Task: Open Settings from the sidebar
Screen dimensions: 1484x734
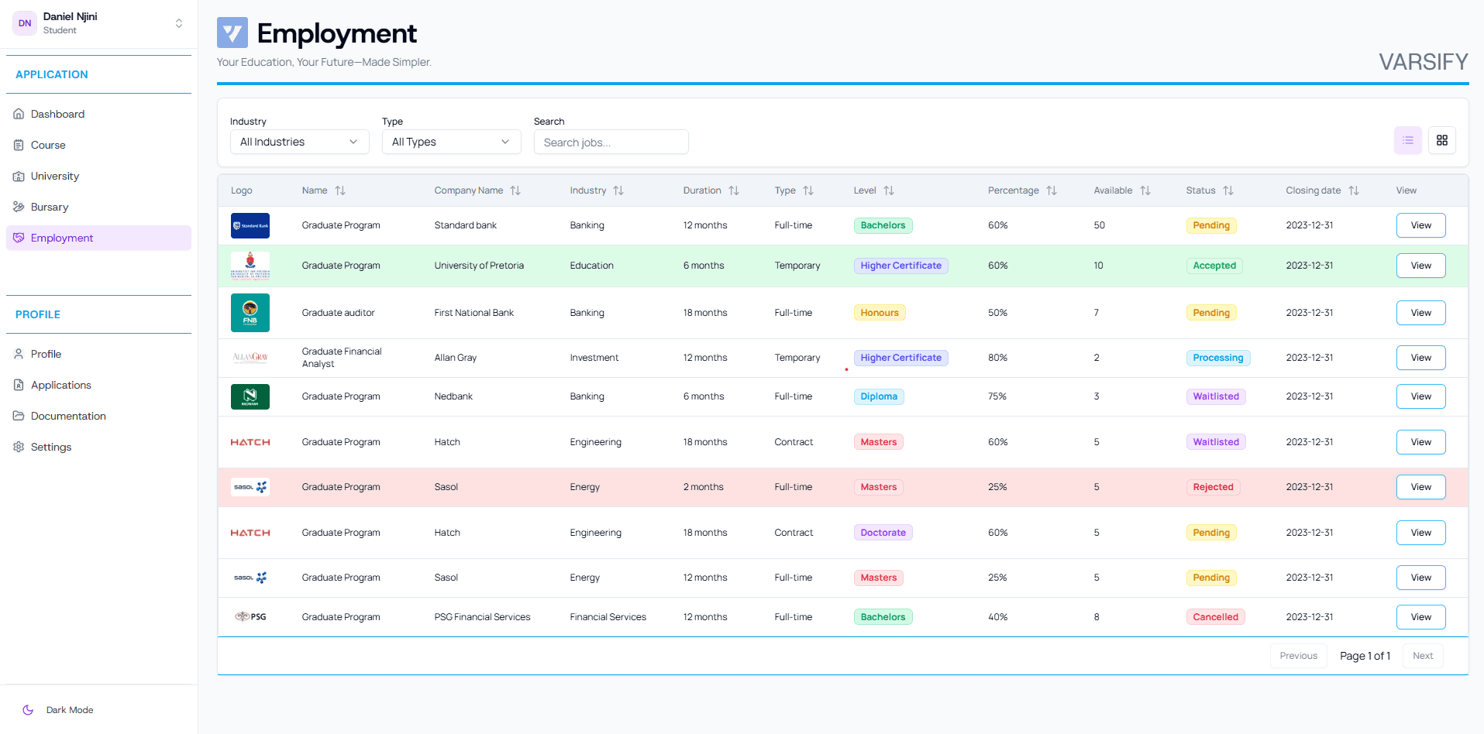Action: pyautogui.click(x=50, y=447)
